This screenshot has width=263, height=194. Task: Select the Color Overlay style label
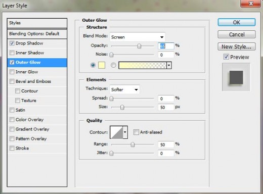(29, 120)
